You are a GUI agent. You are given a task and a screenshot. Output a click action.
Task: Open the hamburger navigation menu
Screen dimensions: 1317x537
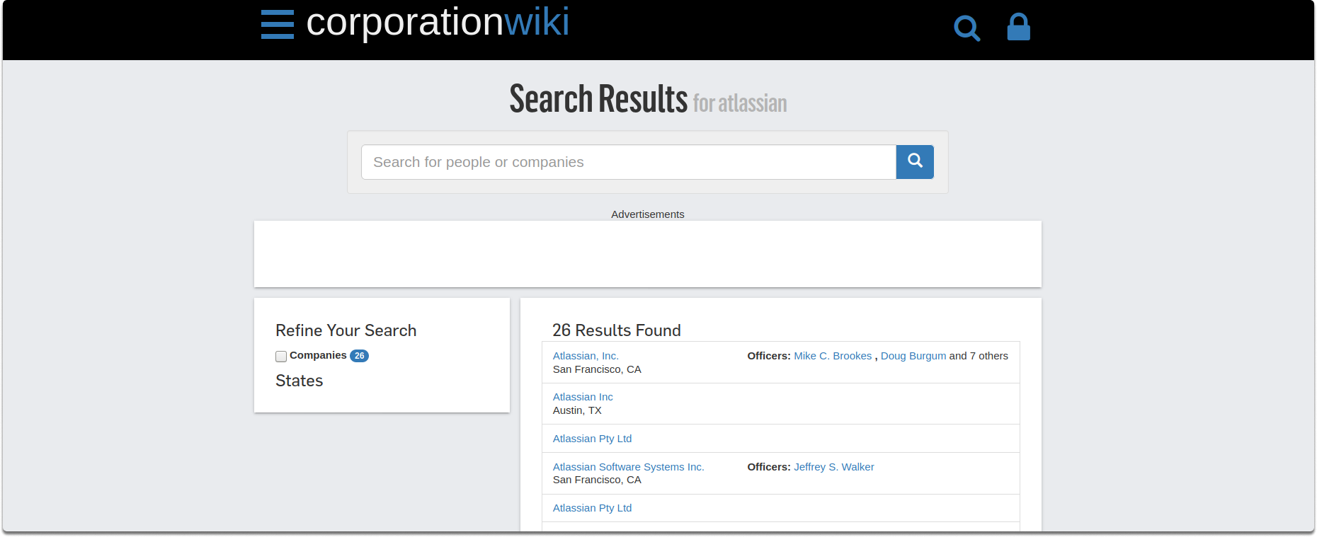click(x=277, y=24)
